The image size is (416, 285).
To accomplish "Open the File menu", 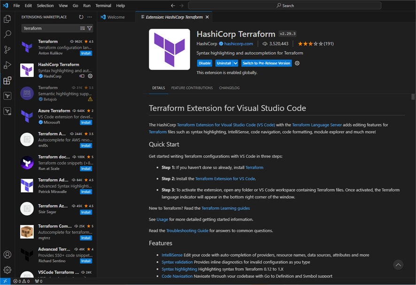I will click(16, 6).
